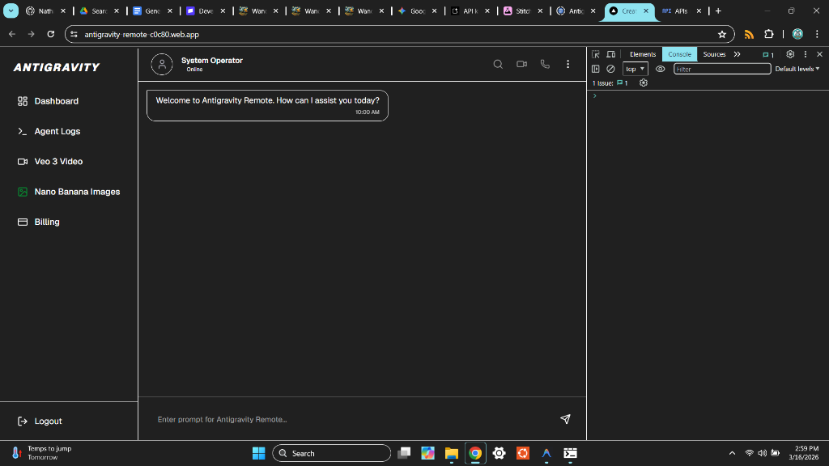
Task: Click the search icon in chat header
Action: [x=498, y=64]
